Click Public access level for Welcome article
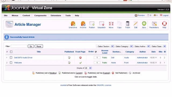Screen dimensions: 172x97 click(105, 63)
